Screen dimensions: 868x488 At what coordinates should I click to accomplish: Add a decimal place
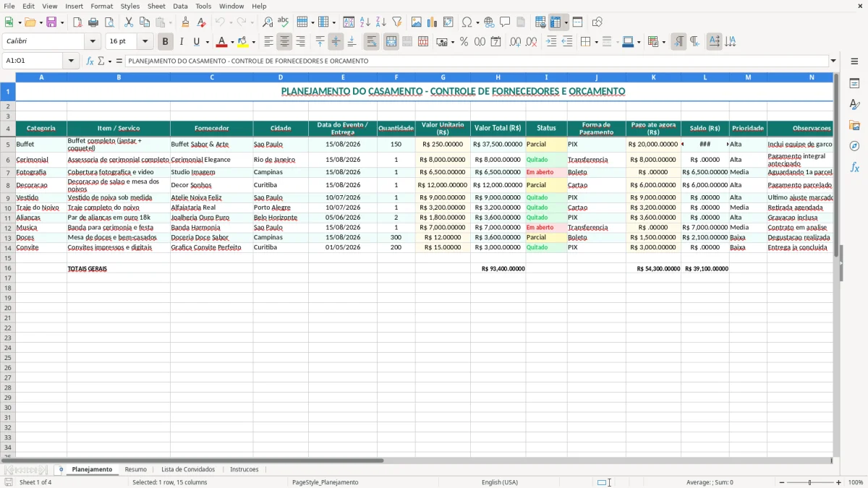pos(515,42)
